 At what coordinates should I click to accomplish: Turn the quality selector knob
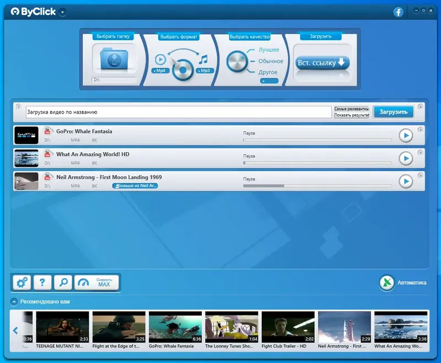click(x=237, y=61)
